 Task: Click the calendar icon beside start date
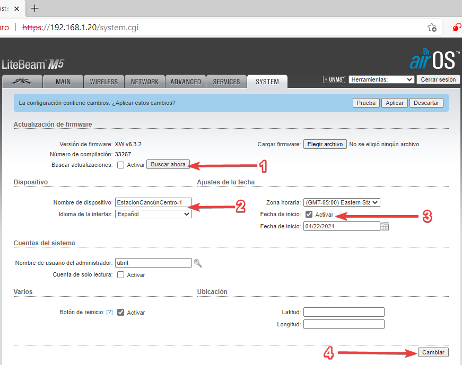[x=385, y=227]
